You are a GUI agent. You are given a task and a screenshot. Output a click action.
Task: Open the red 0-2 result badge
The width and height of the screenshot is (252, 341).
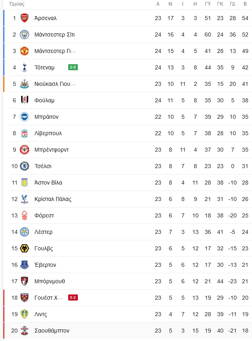[73, 298]
